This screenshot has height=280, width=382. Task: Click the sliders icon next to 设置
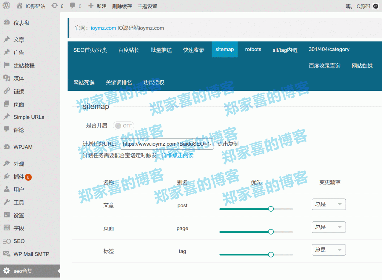(7, 215)
